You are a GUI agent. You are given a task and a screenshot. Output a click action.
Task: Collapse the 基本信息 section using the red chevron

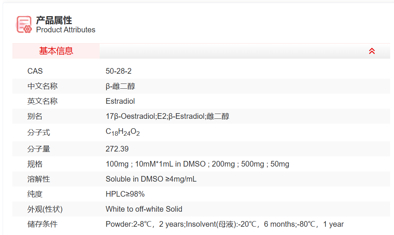point(372,51)
